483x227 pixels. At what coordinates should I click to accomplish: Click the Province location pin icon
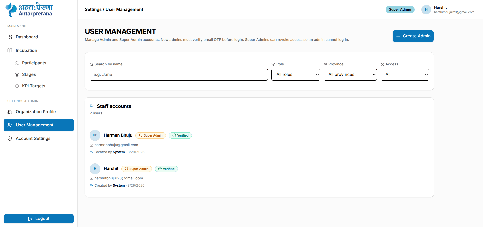point(325,64)
